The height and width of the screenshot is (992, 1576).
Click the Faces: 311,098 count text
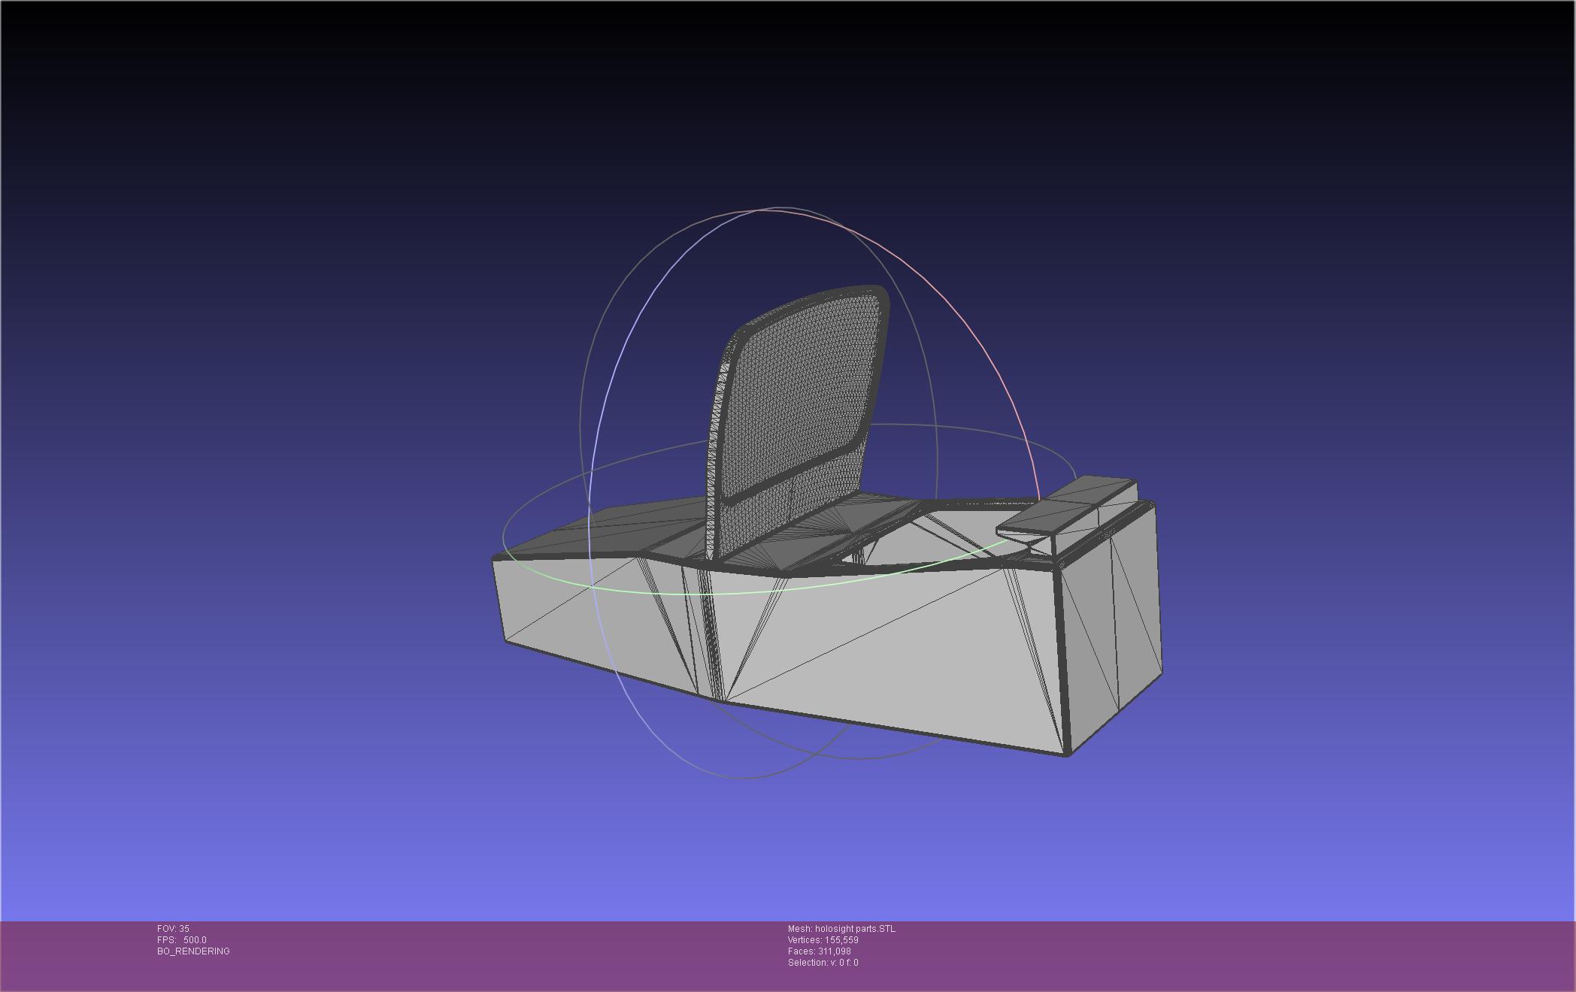tap(819, 951)
